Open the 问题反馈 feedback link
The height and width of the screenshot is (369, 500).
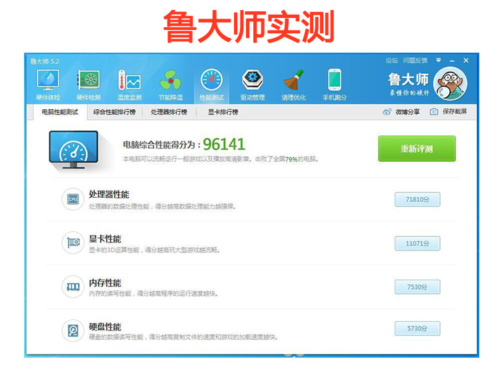pyautogui.click(x=415, y=60)
